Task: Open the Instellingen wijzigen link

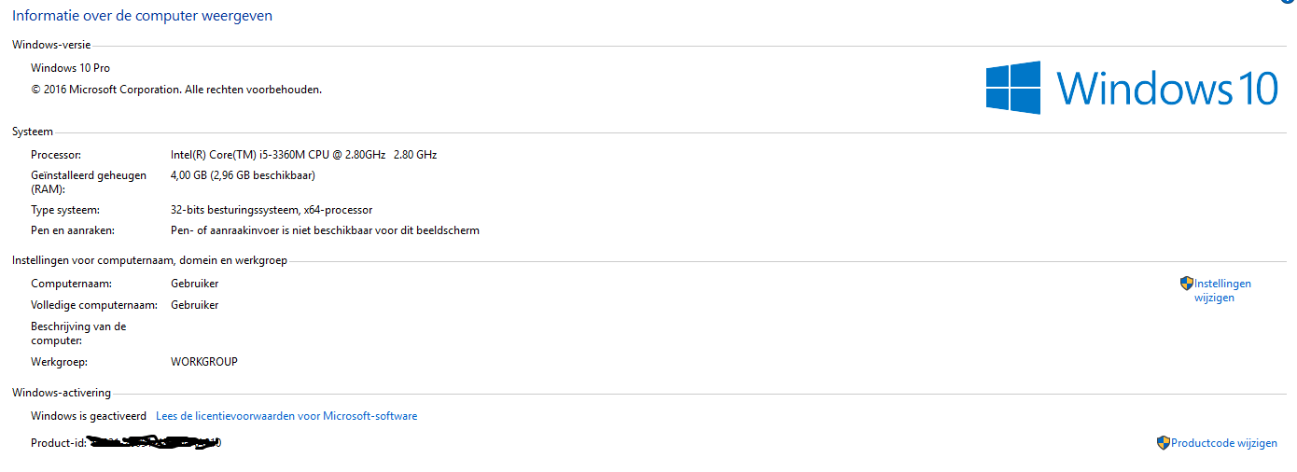Action: pos(1222,290)
